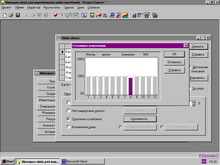
Task: Select the Финанси section in the background window
Action: [46, 113]
